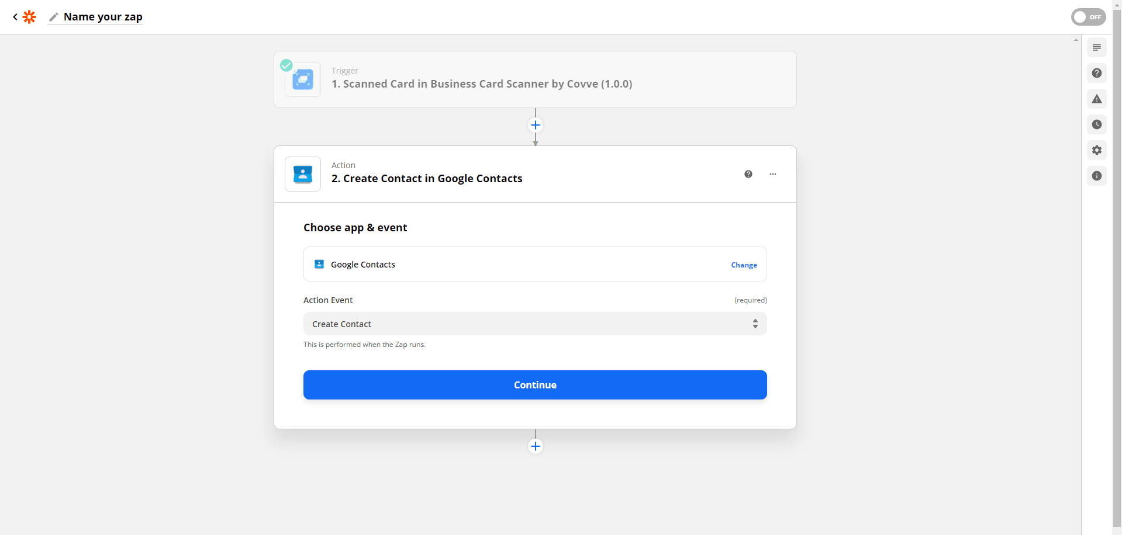Screen dimensions: 1122x535
Task: Click Change to switch from Google Contacts
Action: [x=744, y=265]
